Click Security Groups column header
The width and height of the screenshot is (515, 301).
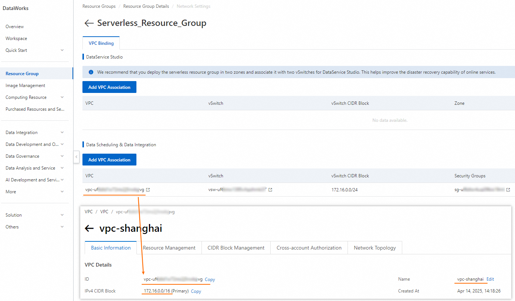click(x=470, y=176)
